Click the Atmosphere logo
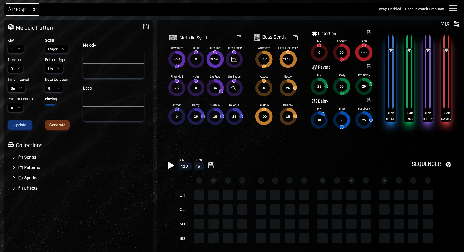 click(22, 9)
